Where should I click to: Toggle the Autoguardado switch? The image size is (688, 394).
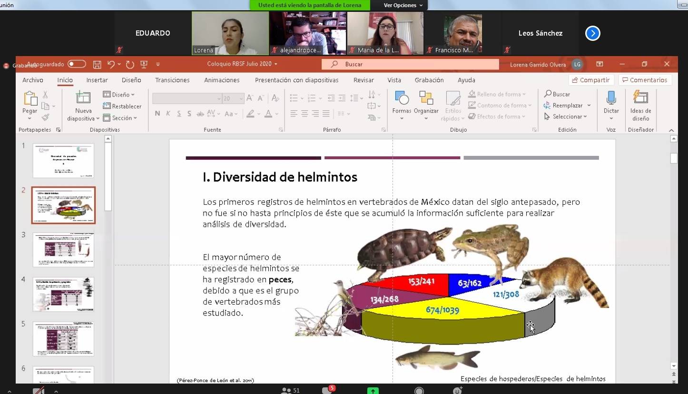[x=77, y=64]
